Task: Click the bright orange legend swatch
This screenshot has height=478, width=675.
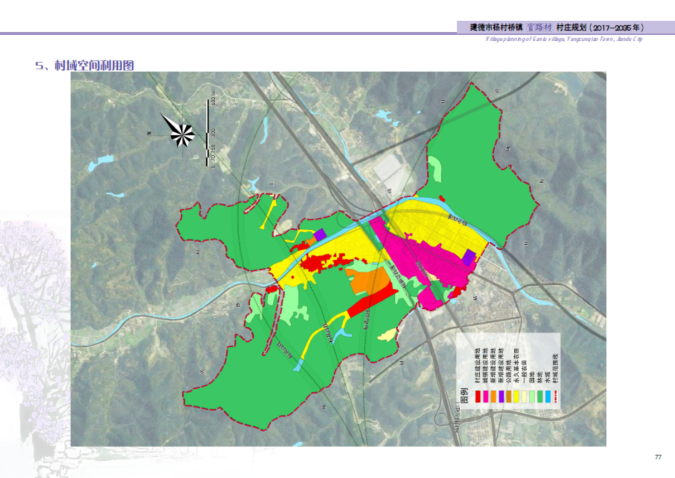Action: click(494, 396)
